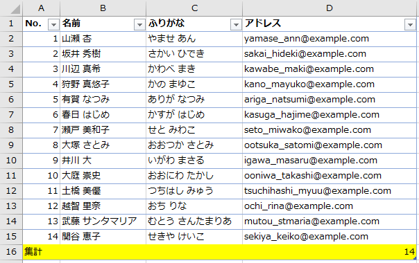Select cell with name 春日 はじめ

[103, 115]
